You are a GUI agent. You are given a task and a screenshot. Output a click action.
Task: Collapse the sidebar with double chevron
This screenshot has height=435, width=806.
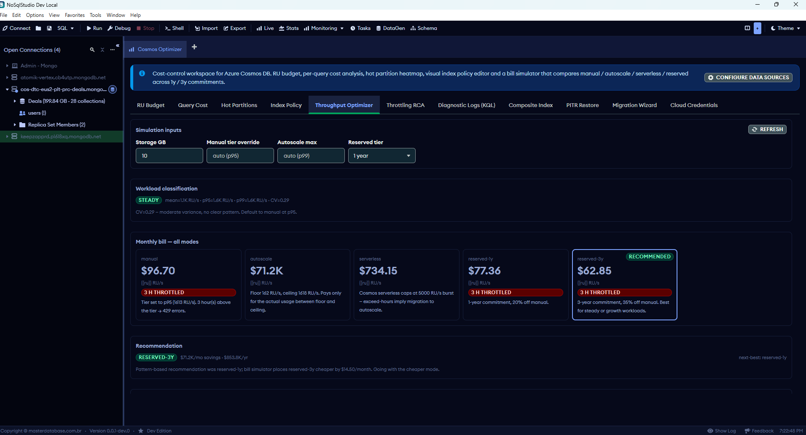[118, 45]
